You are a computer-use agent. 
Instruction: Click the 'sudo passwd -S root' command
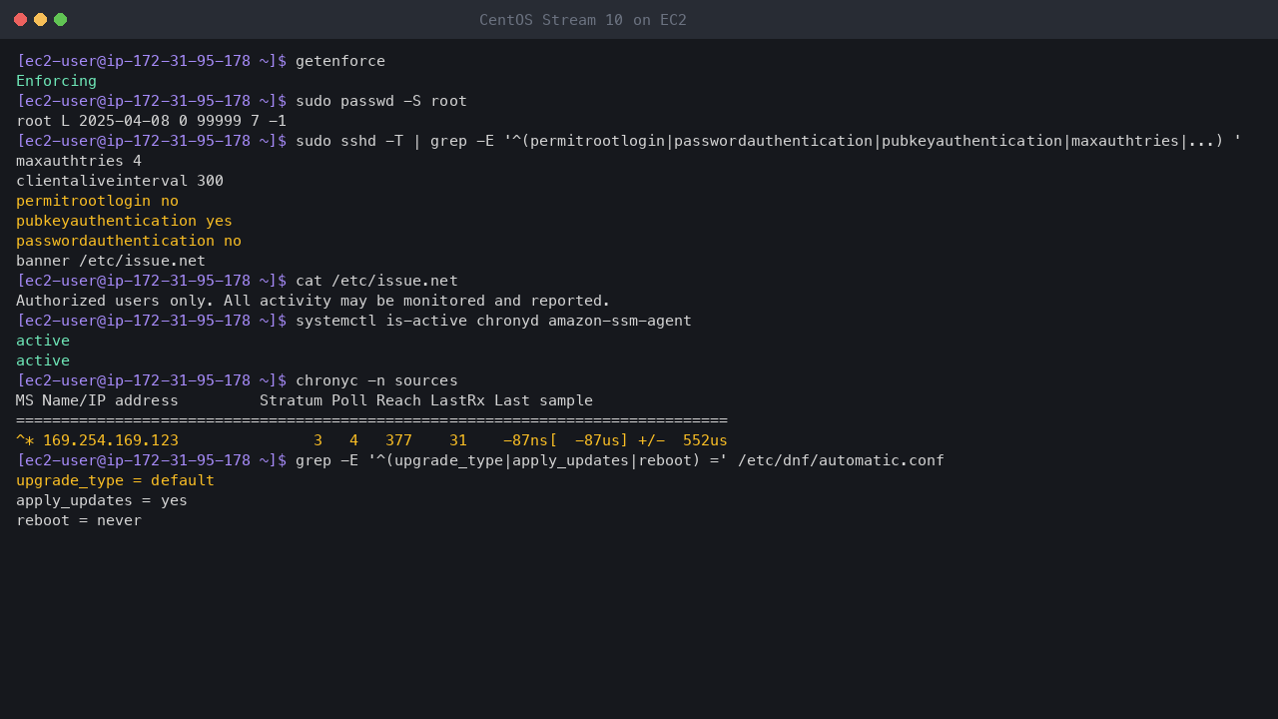[381, 101]
